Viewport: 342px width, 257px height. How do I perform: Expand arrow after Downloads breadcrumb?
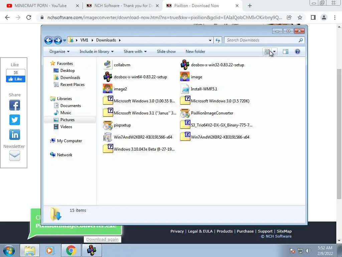click(x=120, y=40)
